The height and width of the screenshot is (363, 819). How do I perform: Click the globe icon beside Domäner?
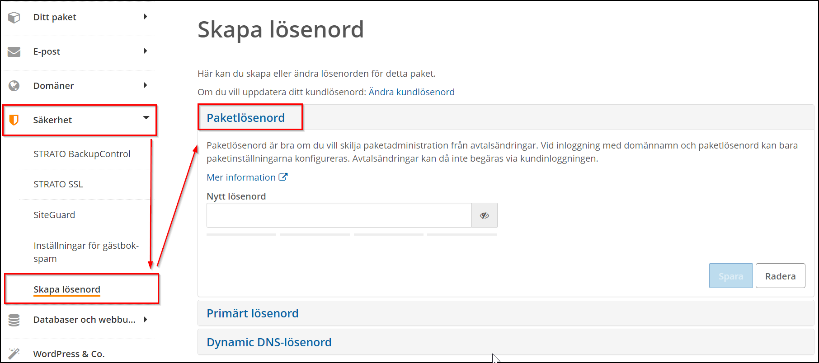(x=14, y=86)
